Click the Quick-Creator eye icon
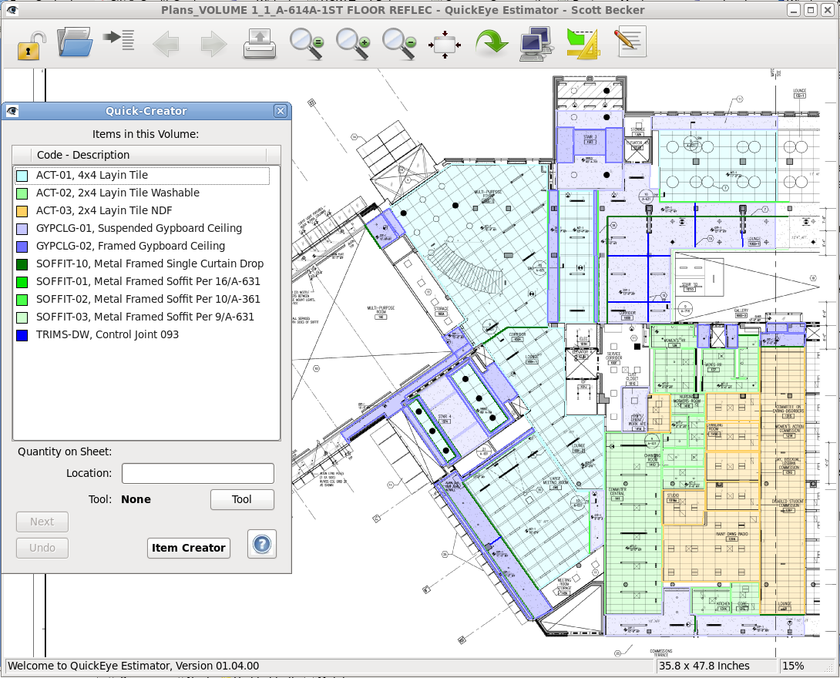Viewport: 840px width, 678px height. pyautogui.click(x=12, y=111)
